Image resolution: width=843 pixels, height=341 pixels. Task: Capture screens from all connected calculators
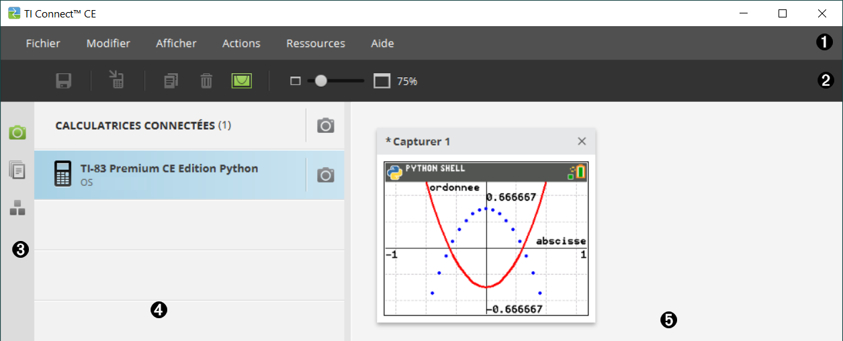326,126
